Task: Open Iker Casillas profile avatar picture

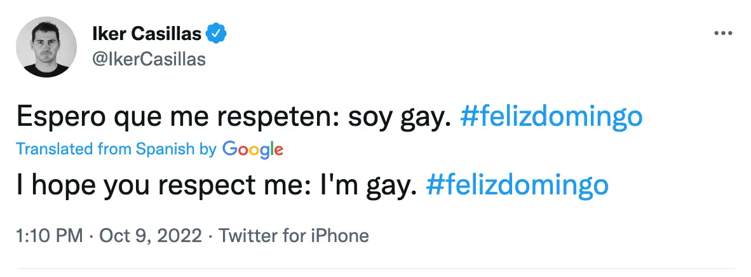Action: pos(46,48)
